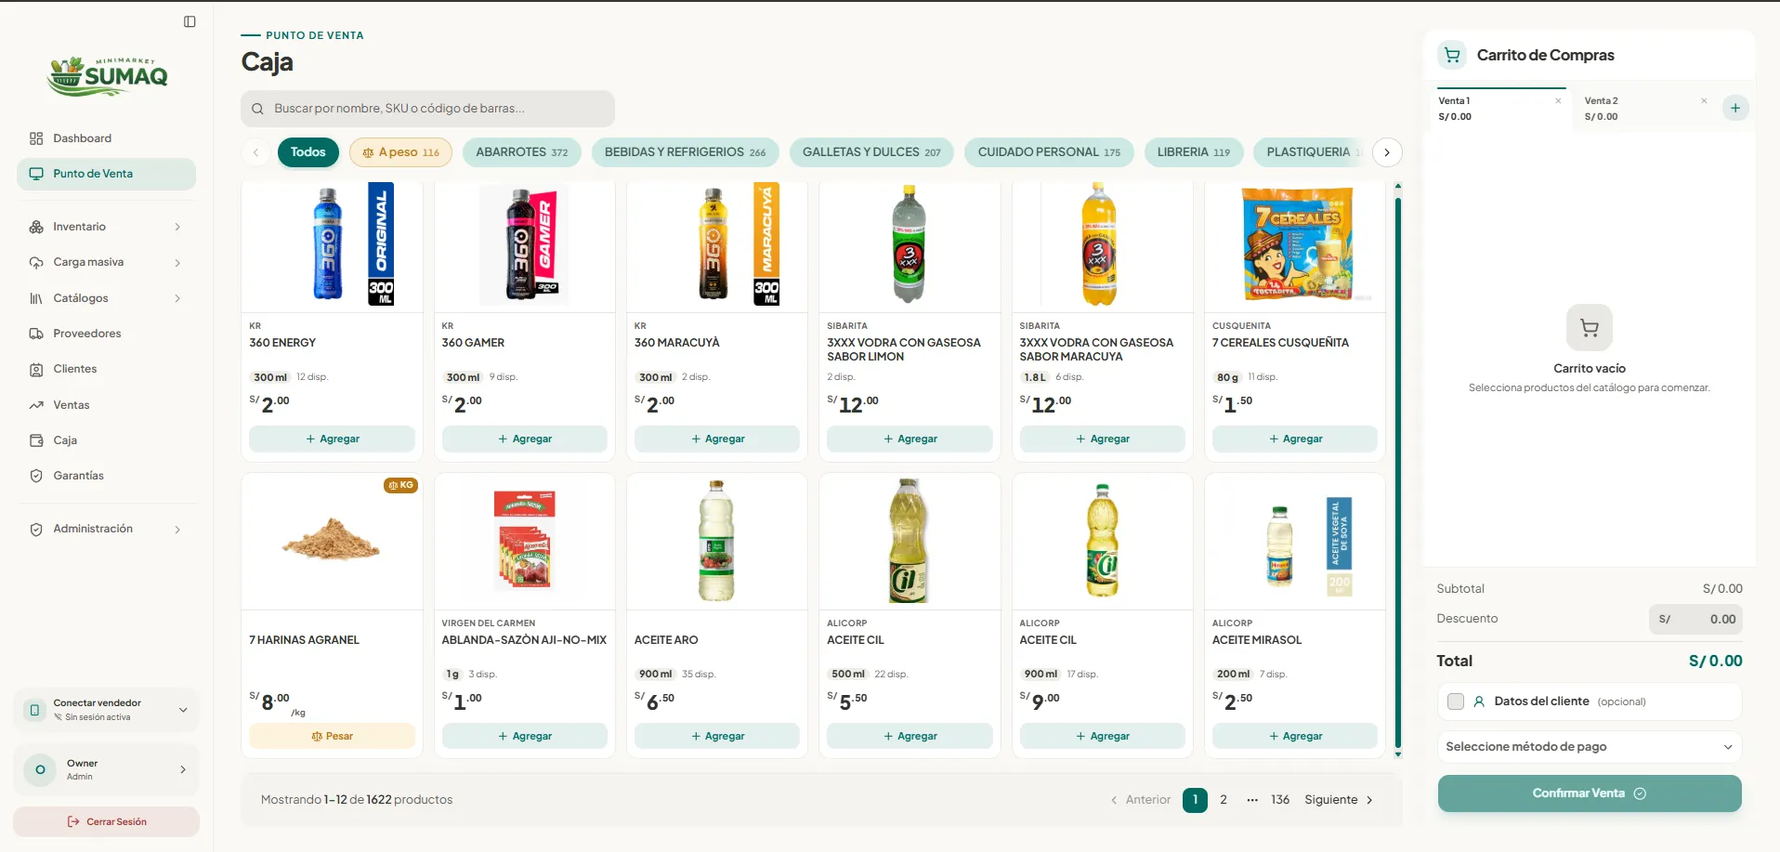This screenshot has height=852, width=1780.
Task: Add a new sale tab with plus icon
Action: (x=1735, y=108)
